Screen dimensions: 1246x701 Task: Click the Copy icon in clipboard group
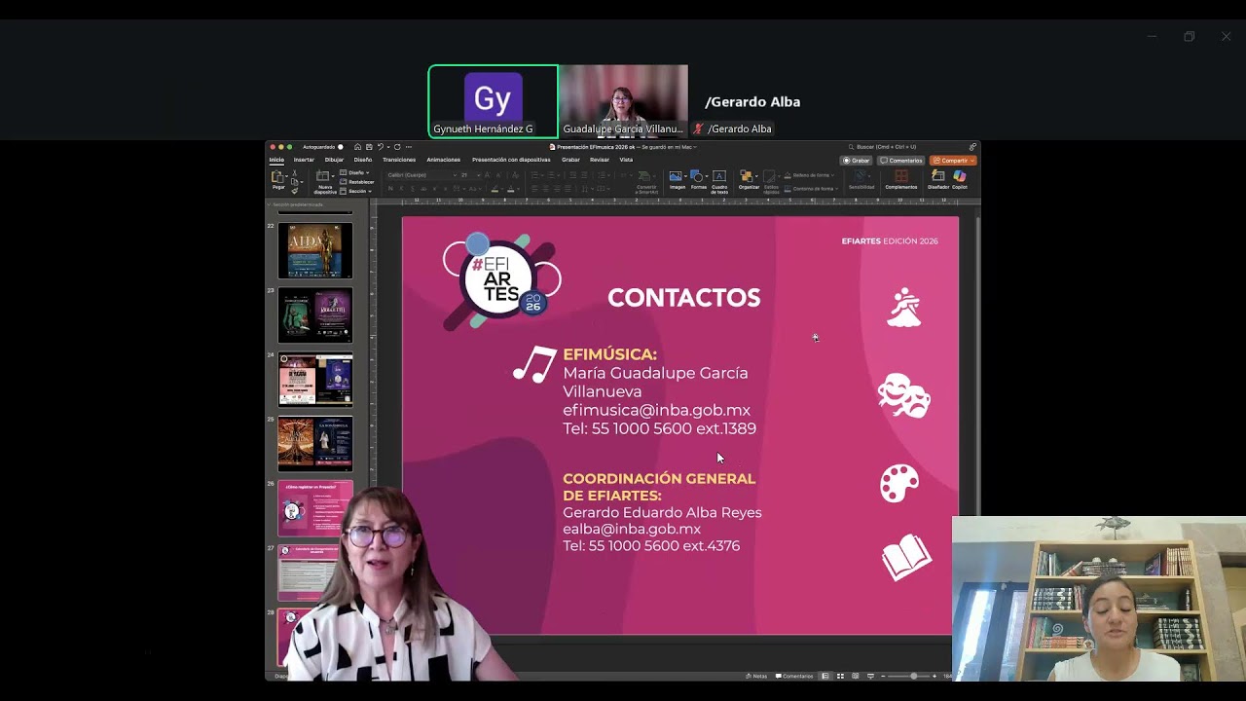tap(294, 182)
